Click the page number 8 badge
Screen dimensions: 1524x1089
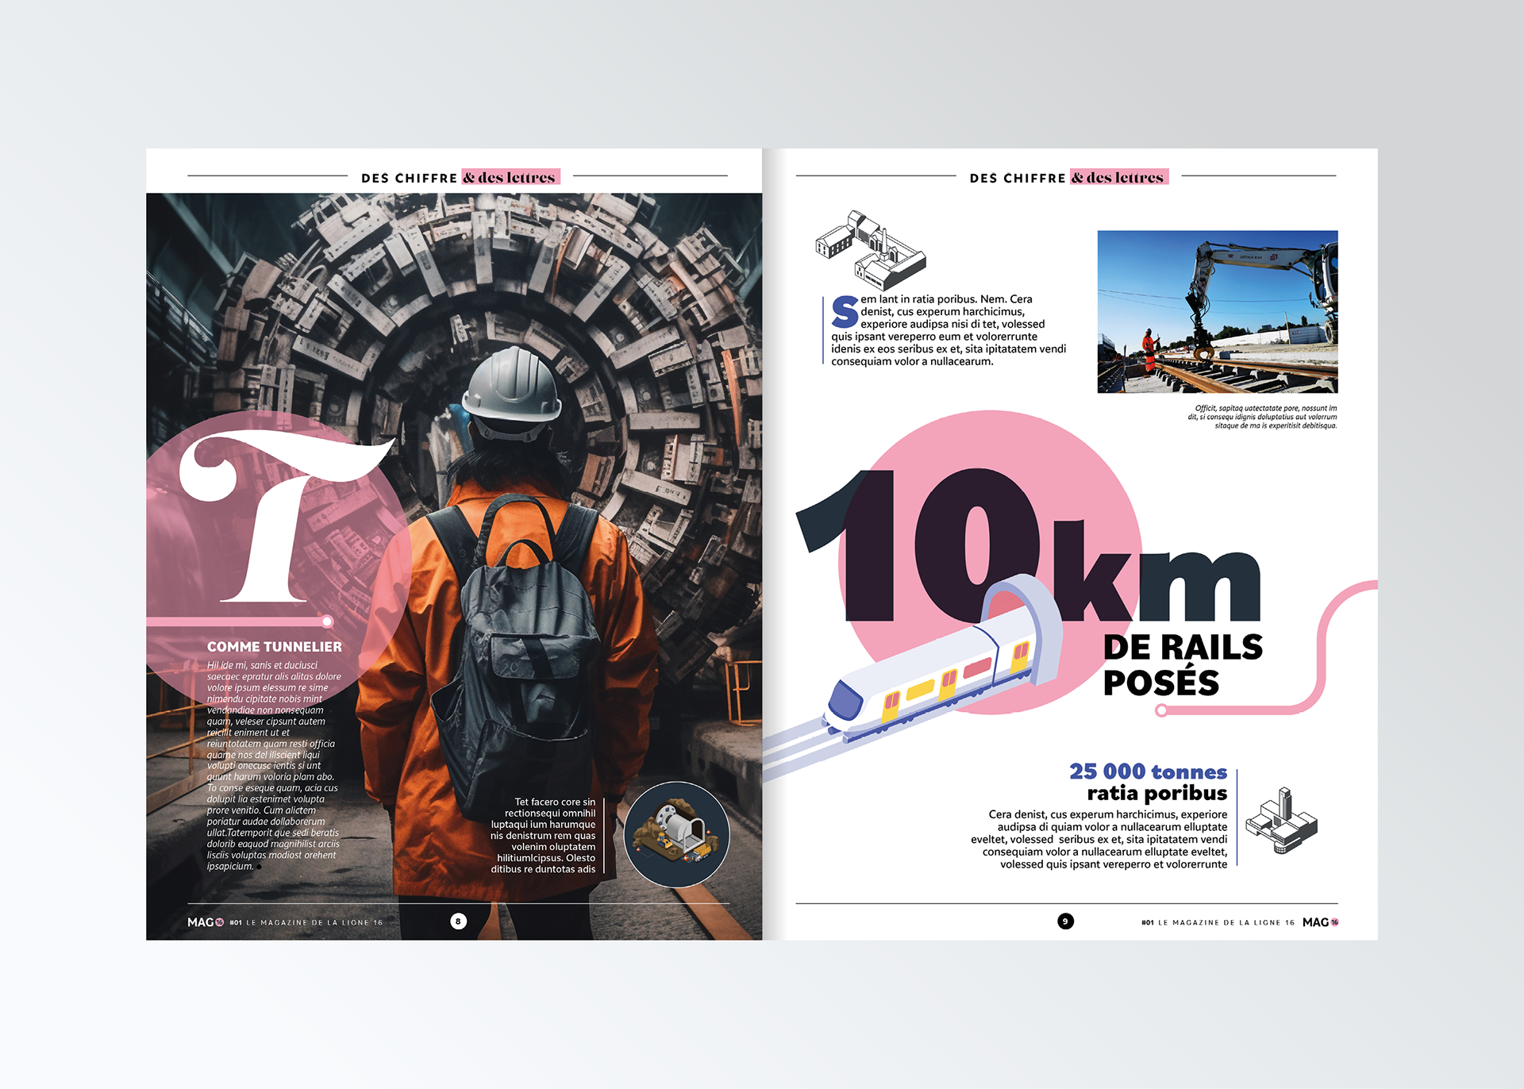pyautogui.click(x=458, y=921)
